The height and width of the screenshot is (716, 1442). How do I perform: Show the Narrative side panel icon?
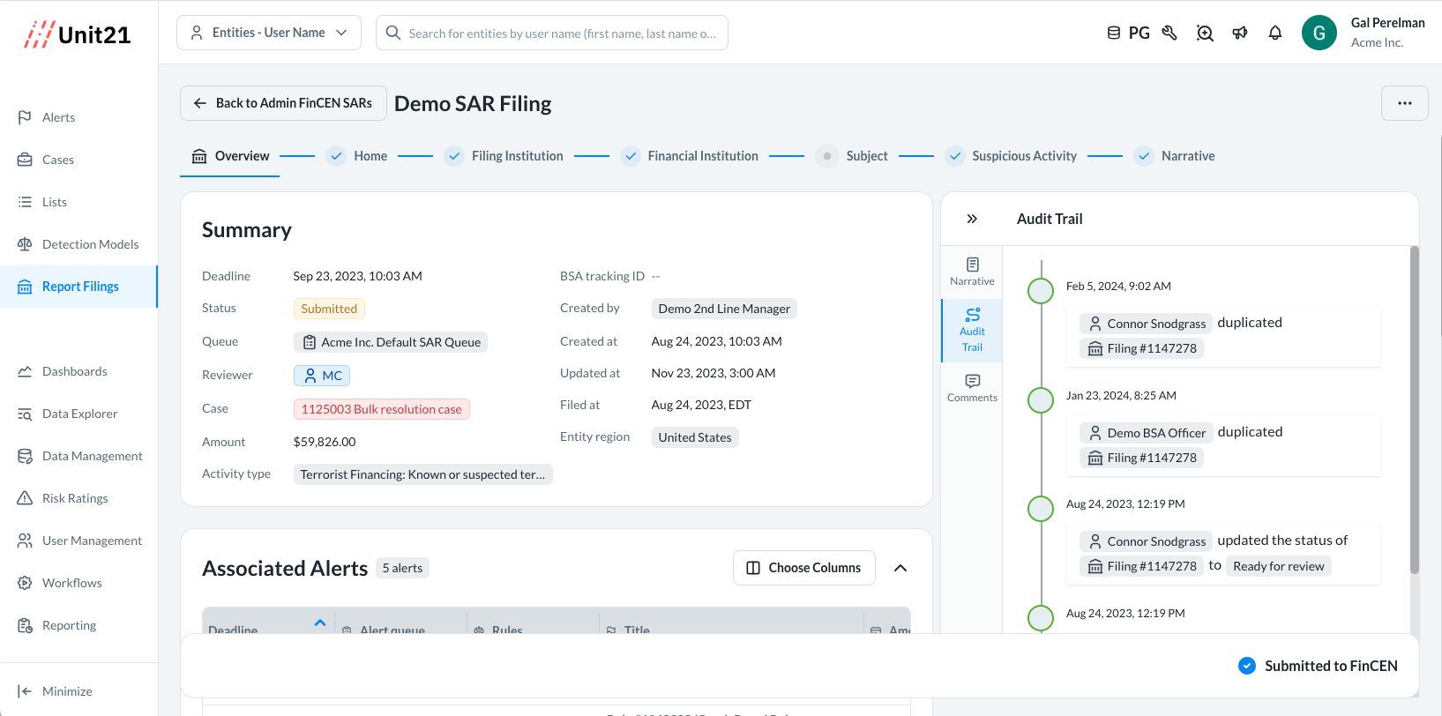point(972,271)
